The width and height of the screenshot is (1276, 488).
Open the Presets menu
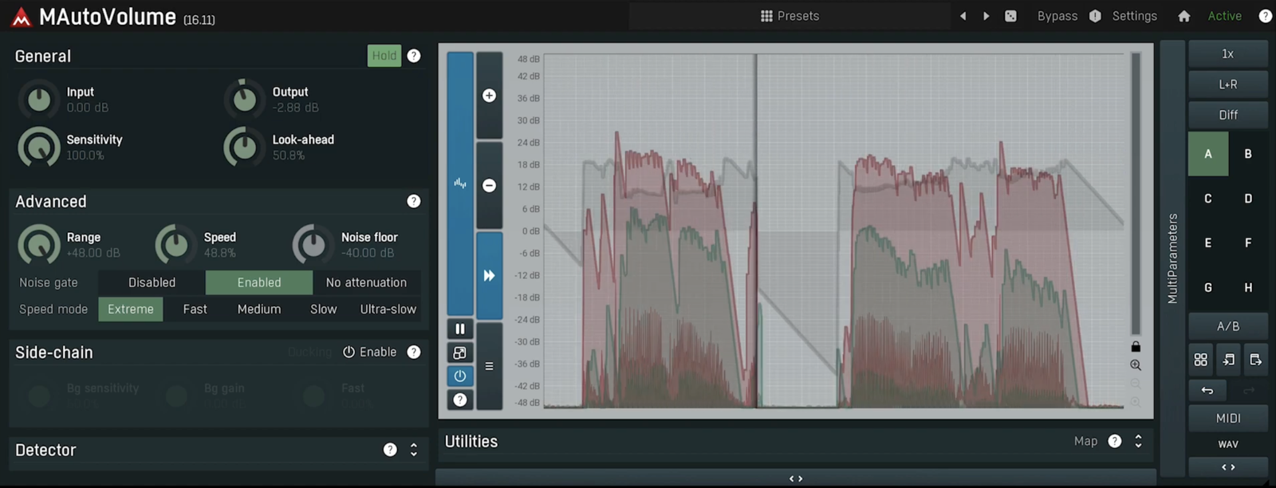coord(790,16)
